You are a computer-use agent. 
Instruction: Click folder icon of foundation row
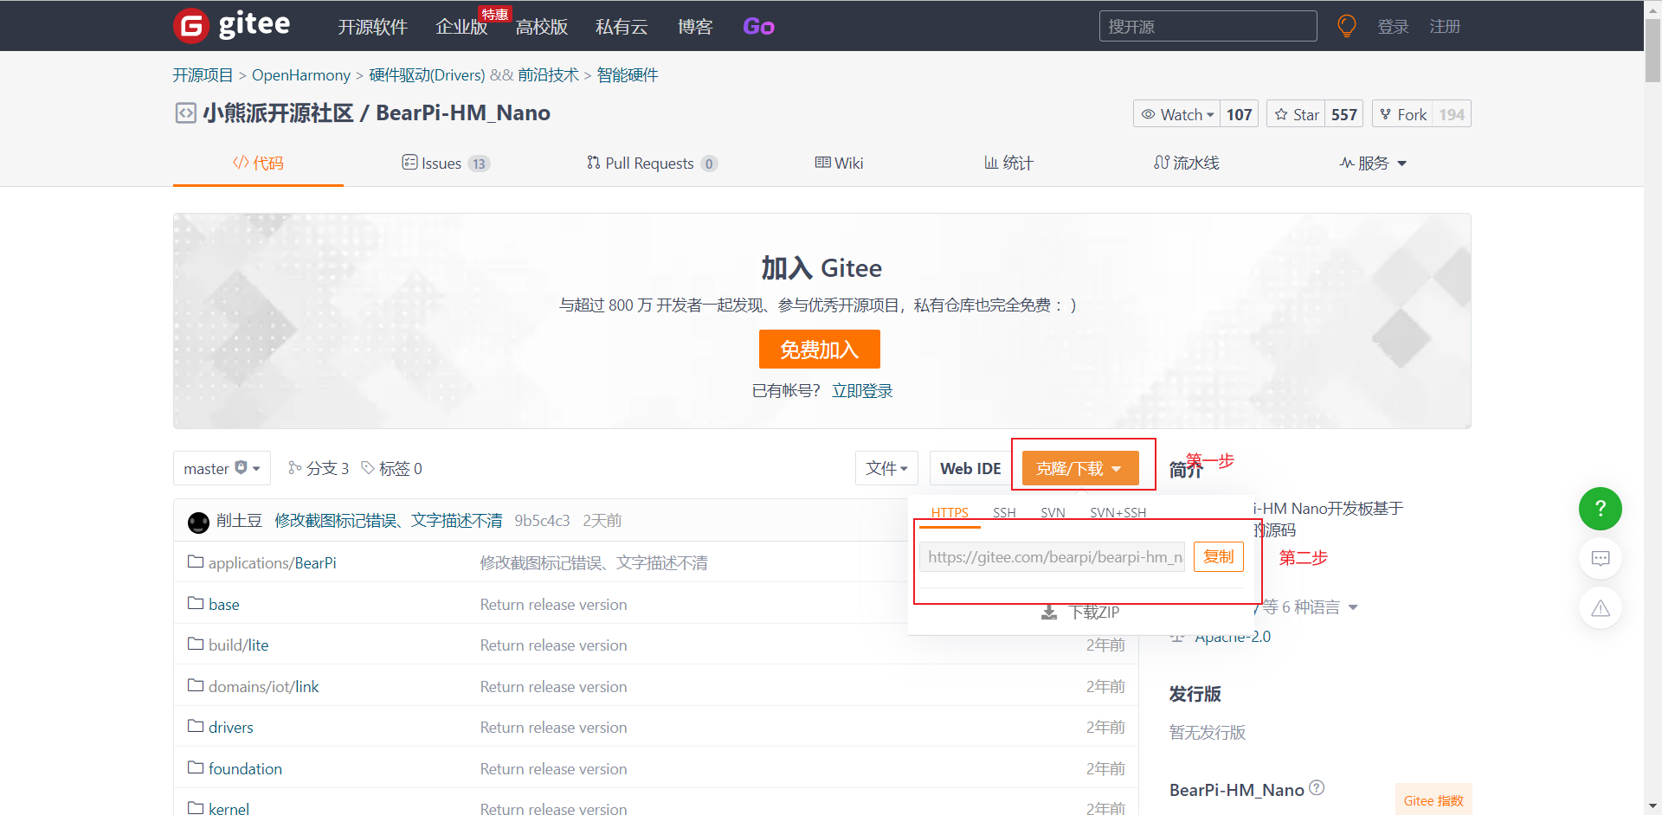pyautogui.click(x=196, y=767)
